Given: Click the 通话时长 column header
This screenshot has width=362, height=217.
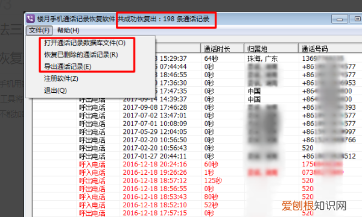Looking at the screenshot, I should [x=222, y=49].
